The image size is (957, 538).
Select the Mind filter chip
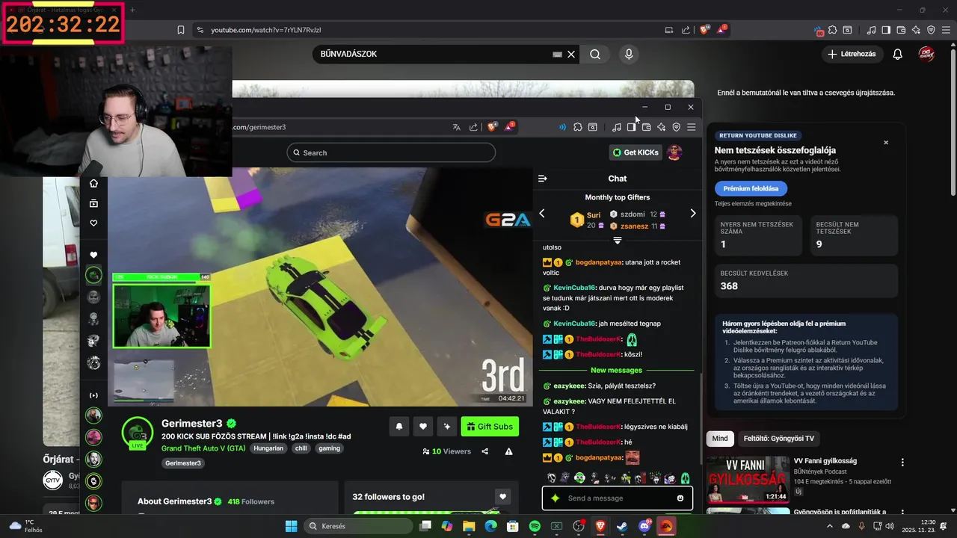click(x=720, y=439)
